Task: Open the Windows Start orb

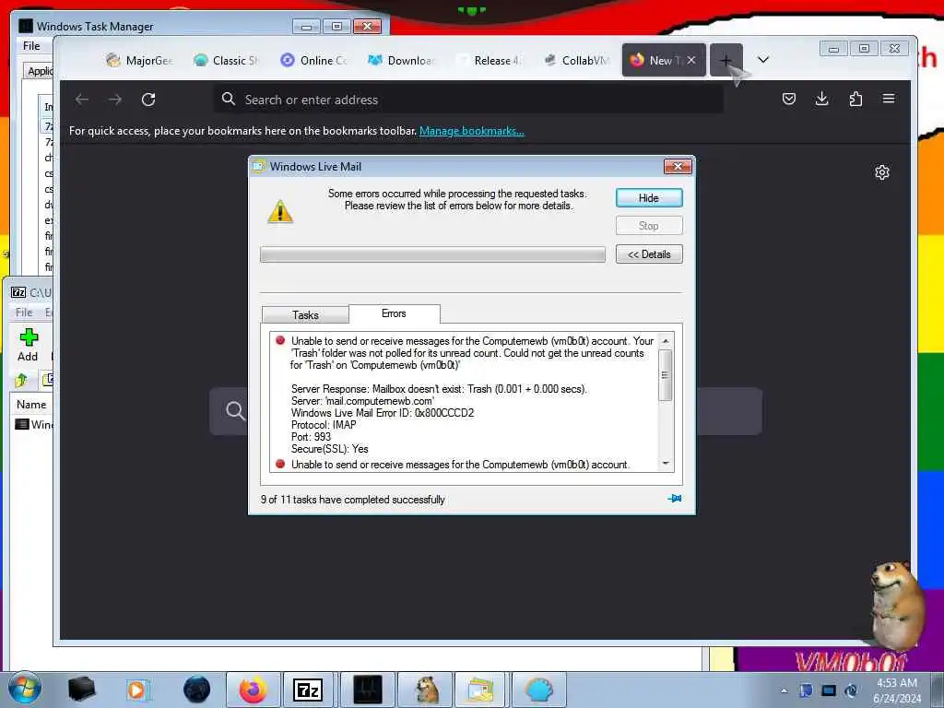Action: [x=24, y=689]
